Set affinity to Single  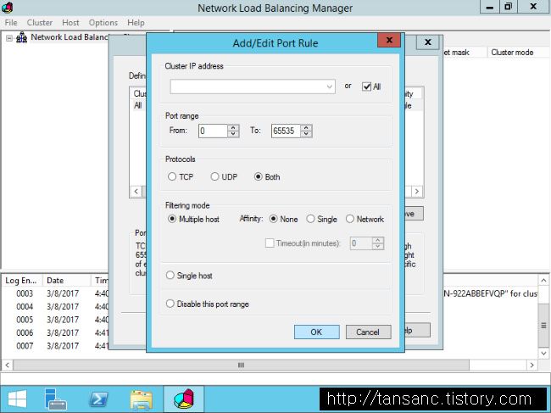click(310, 219)
